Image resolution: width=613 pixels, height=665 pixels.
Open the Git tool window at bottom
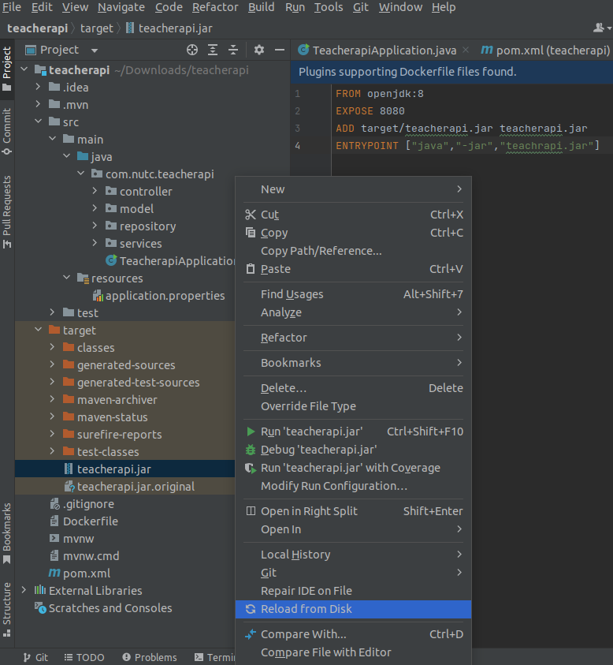click(35, 657)
